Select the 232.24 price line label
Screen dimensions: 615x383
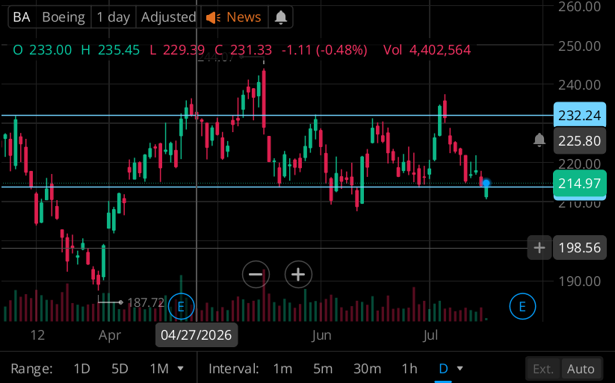pyautogui.click(x=579, y=115)
